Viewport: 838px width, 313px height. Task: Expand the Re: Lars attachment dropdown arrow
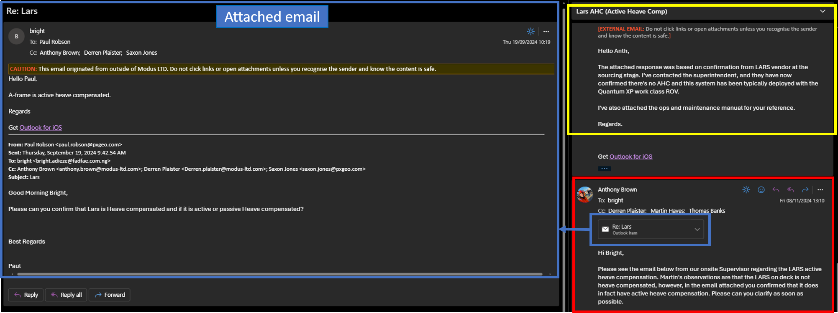click(x=697, y=229)
